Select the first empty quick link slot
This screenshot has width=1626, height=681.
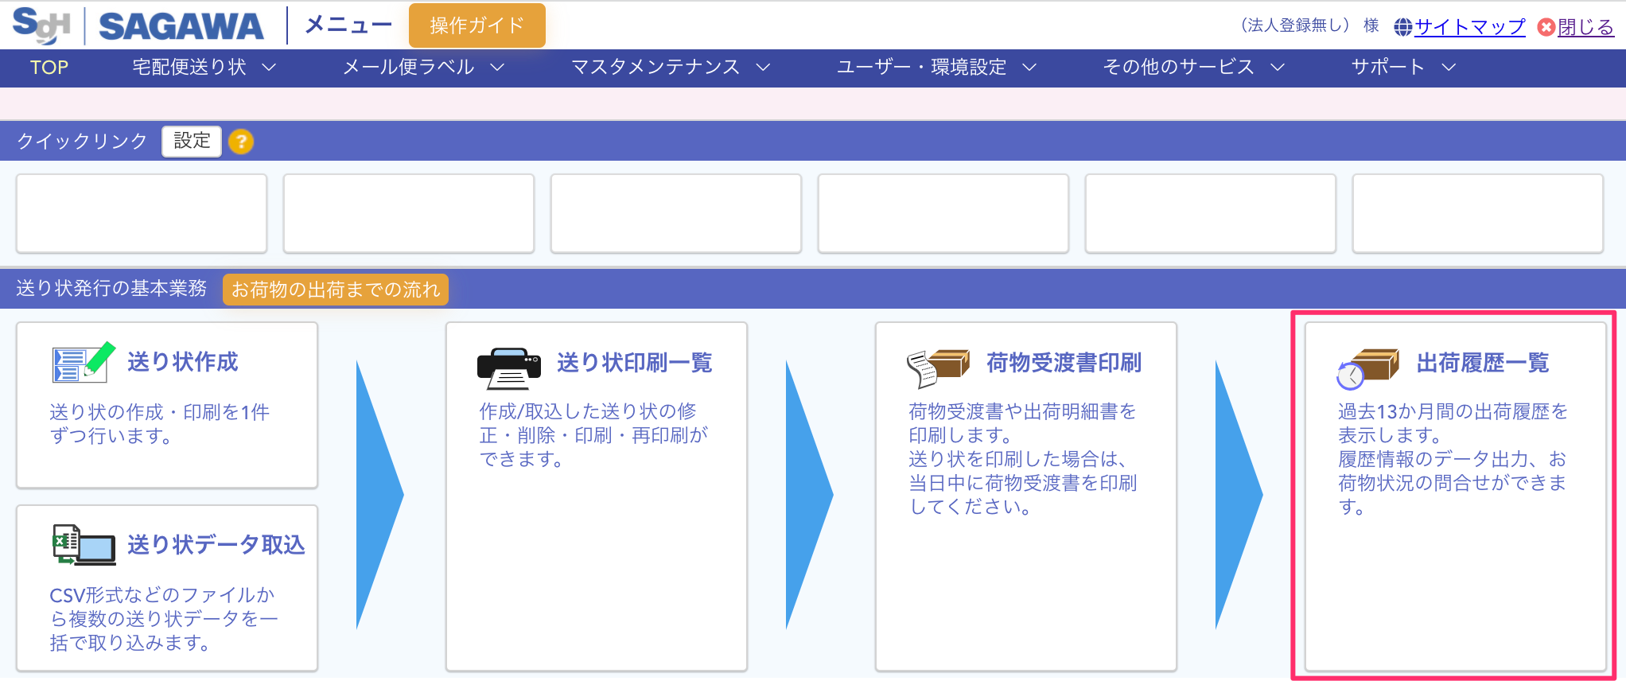(x=142, y=213)
